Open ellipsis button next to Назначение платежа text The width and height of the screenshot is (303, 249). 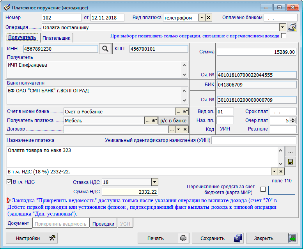tap(291, 152)
